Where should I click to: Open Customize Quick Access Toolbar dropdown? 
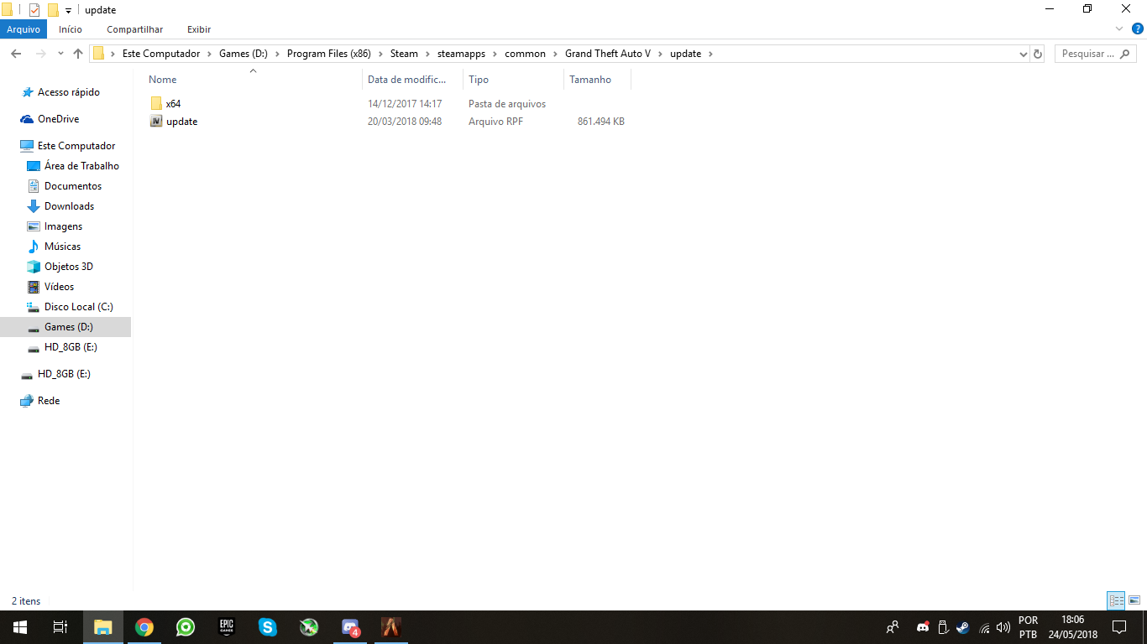[68, 11]
